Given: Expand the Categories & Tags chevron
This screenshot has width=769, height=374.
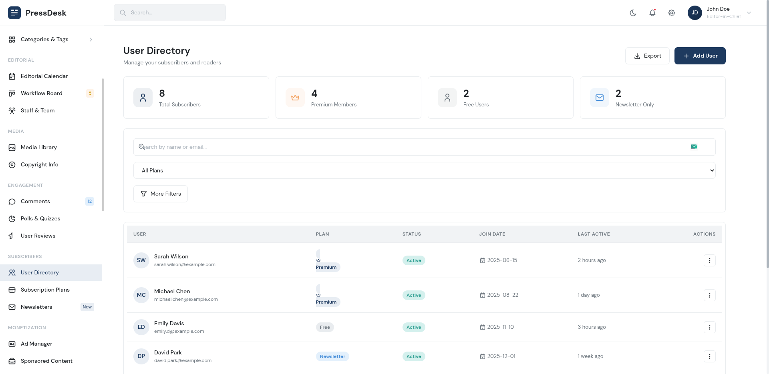Looking at the screenshot, I should (x=91, y=39).
